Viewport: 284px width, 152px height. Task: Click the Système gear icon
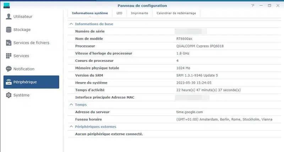(9, 95)
